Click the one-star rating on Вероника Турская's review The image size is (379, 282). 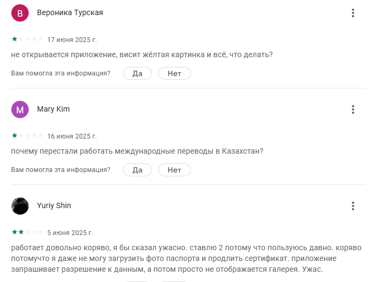point(27,39)
